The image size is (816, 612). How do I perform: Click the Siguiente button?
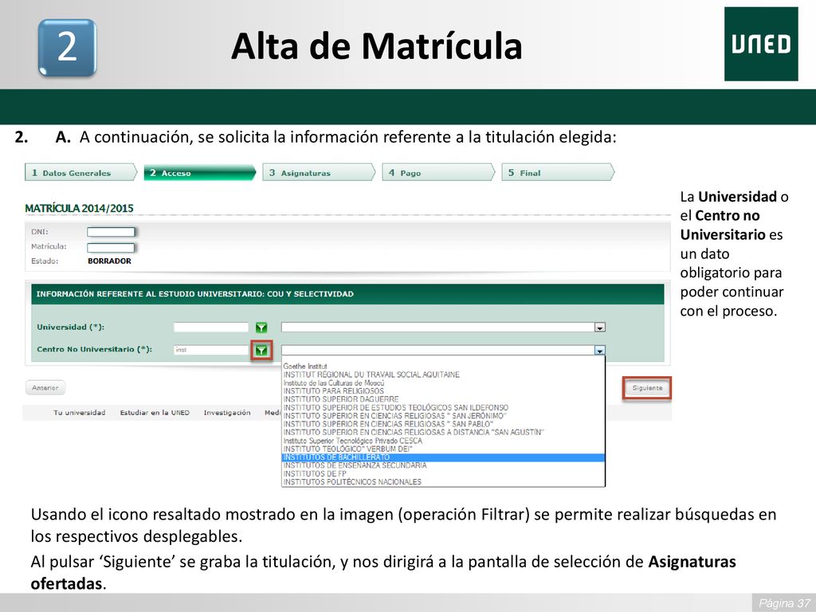point(647,388)
